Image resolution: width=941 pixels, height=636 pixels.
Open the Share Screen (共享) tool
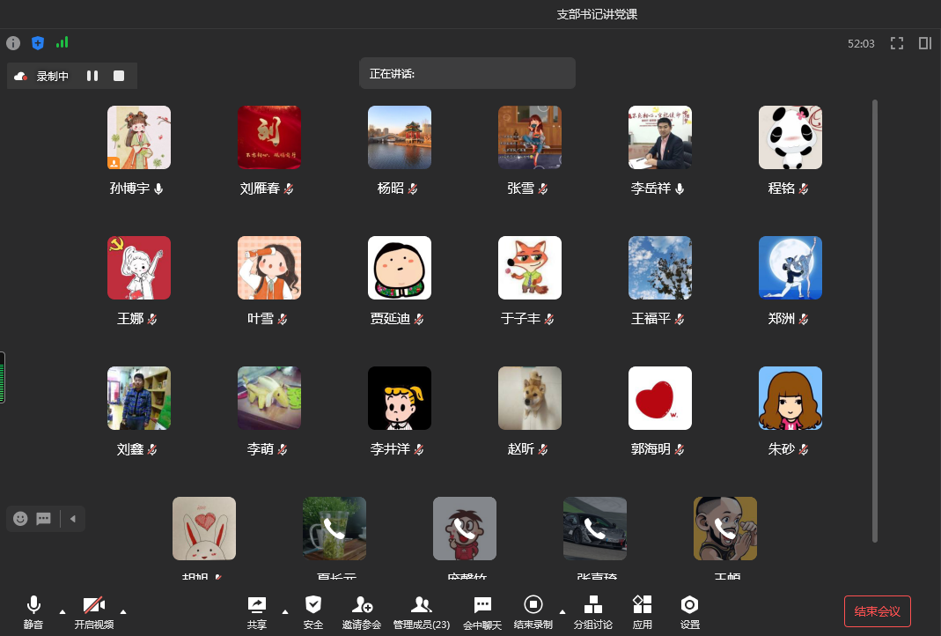[257, 612]
